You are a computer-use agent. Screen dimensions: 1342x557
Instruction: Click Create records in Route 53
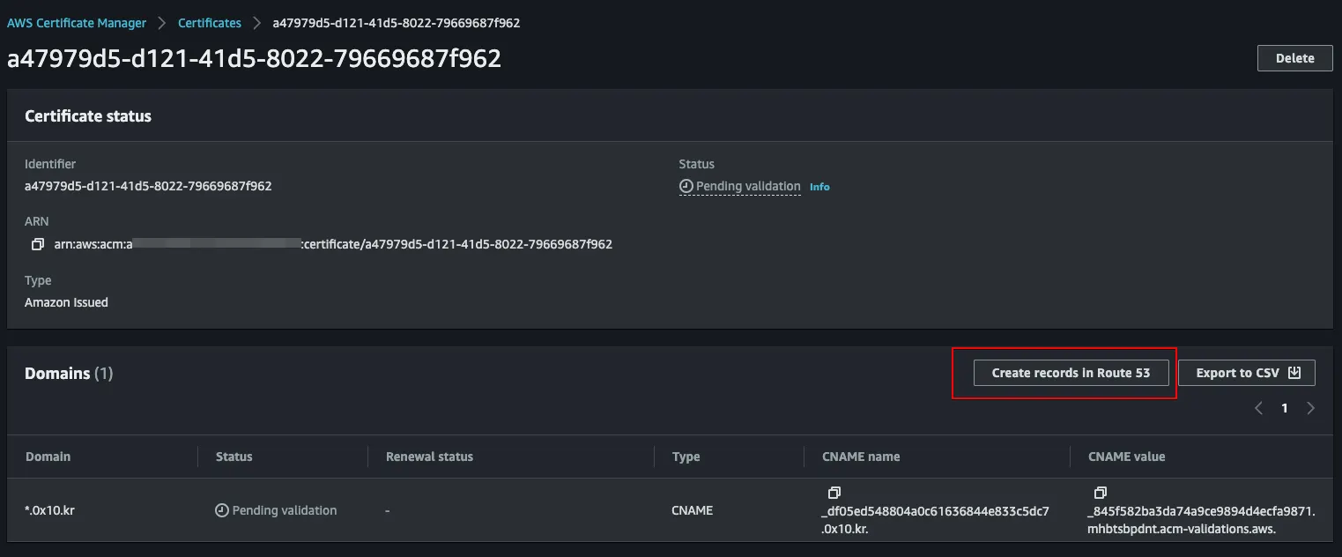[1071, 373]
